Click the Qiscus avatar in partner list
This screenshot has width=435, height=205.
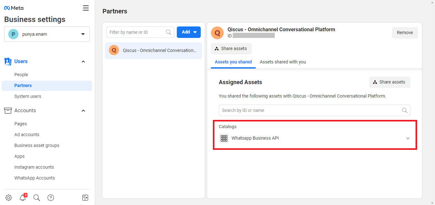114,50
